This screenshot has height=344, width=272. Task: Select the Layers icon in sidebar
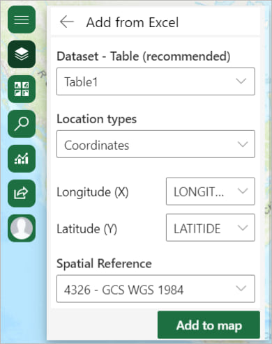(x=22, y=54)
